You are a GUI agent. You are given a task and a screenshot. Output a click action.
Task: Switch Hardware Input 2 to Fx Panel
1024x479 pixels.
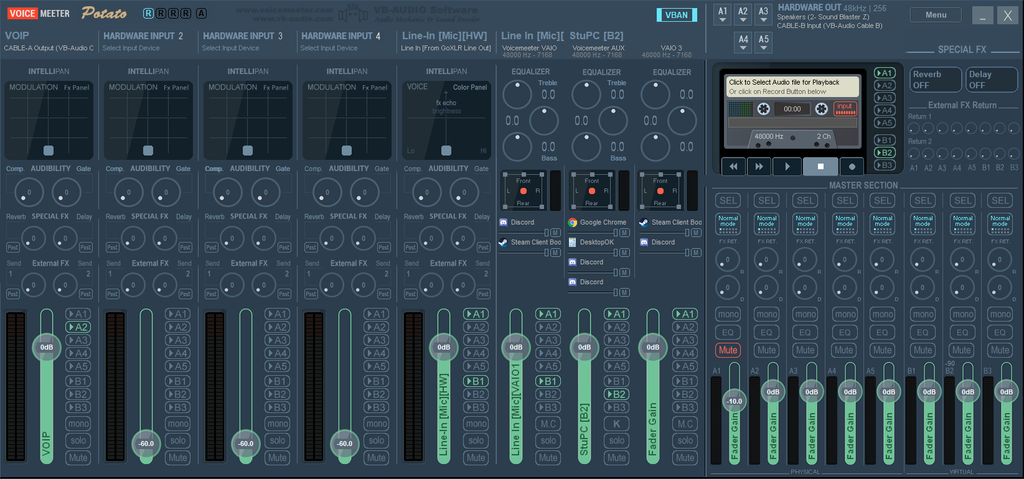click(x=176, y=88)
